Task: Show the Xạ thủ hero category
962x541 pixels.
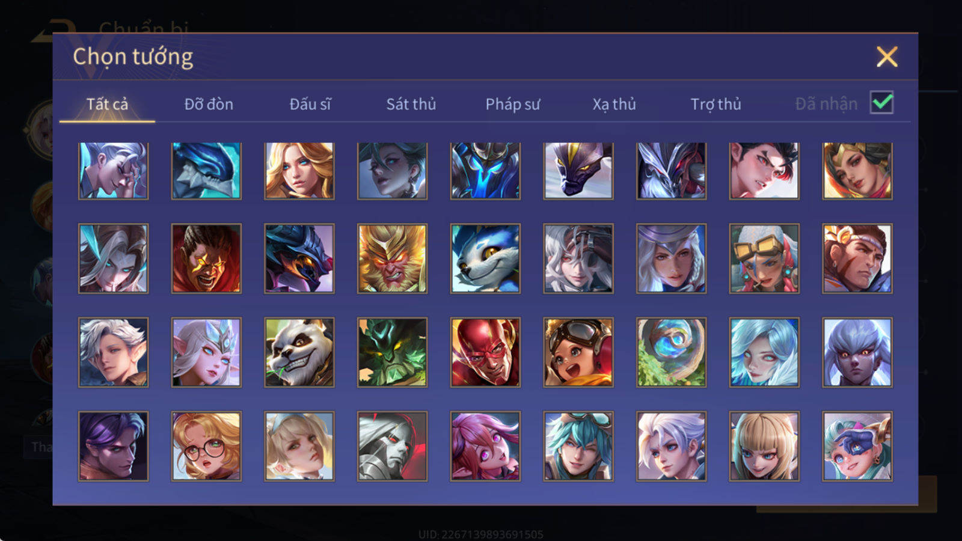Action: [614, 104]
